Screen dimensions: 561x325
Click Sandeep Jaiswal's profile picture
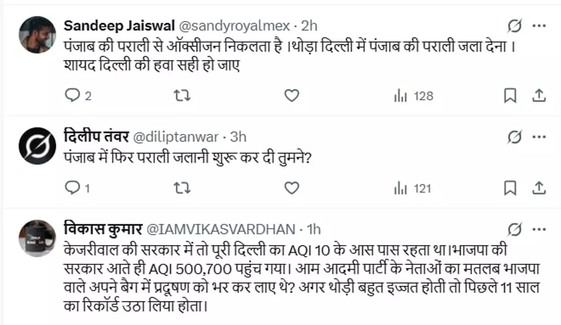(37, 35)
